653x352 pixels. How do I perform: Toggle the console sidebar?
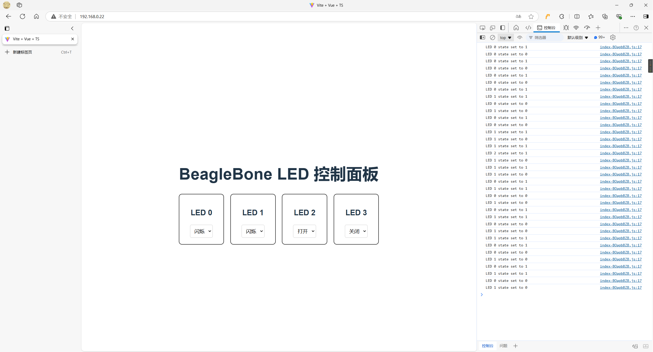482,37
